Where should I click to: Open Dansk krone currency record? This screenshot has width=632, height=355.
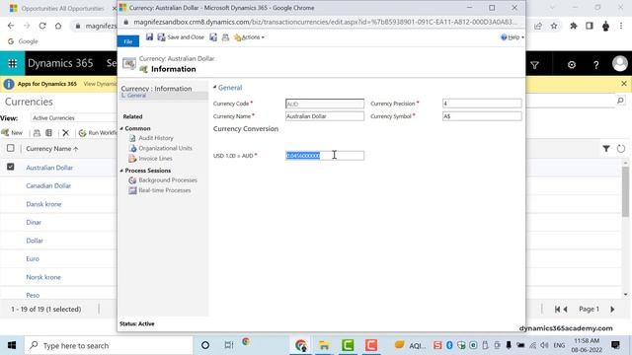click(x=43, y=204)
